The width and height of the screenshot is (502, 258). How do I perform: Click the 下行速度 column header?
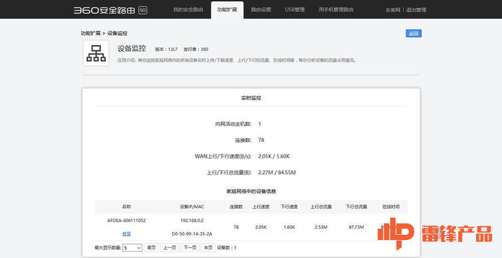pyautogui.click(x=289, y=206)
